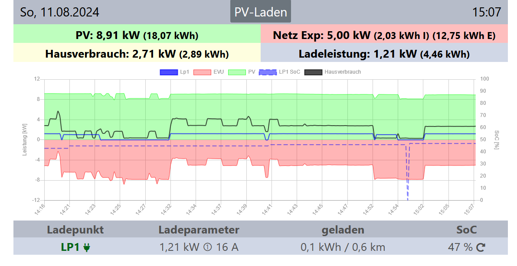This screenshot has width=517, height=266.
Task: Click the Ladepunkt column header
Action: pos(75,230)
